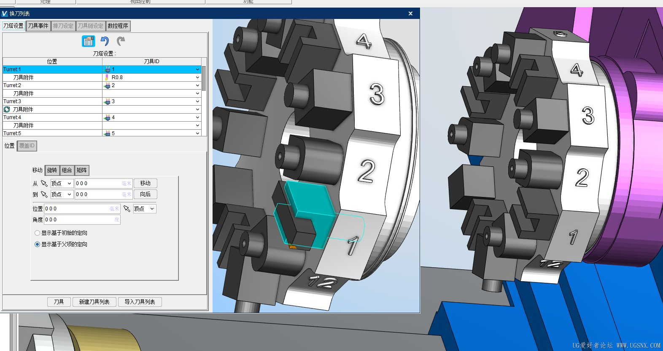Open the 顶点 dropdown in the 从 row
The height and width of the screenshot is (351, 663).
pos(62,183)
